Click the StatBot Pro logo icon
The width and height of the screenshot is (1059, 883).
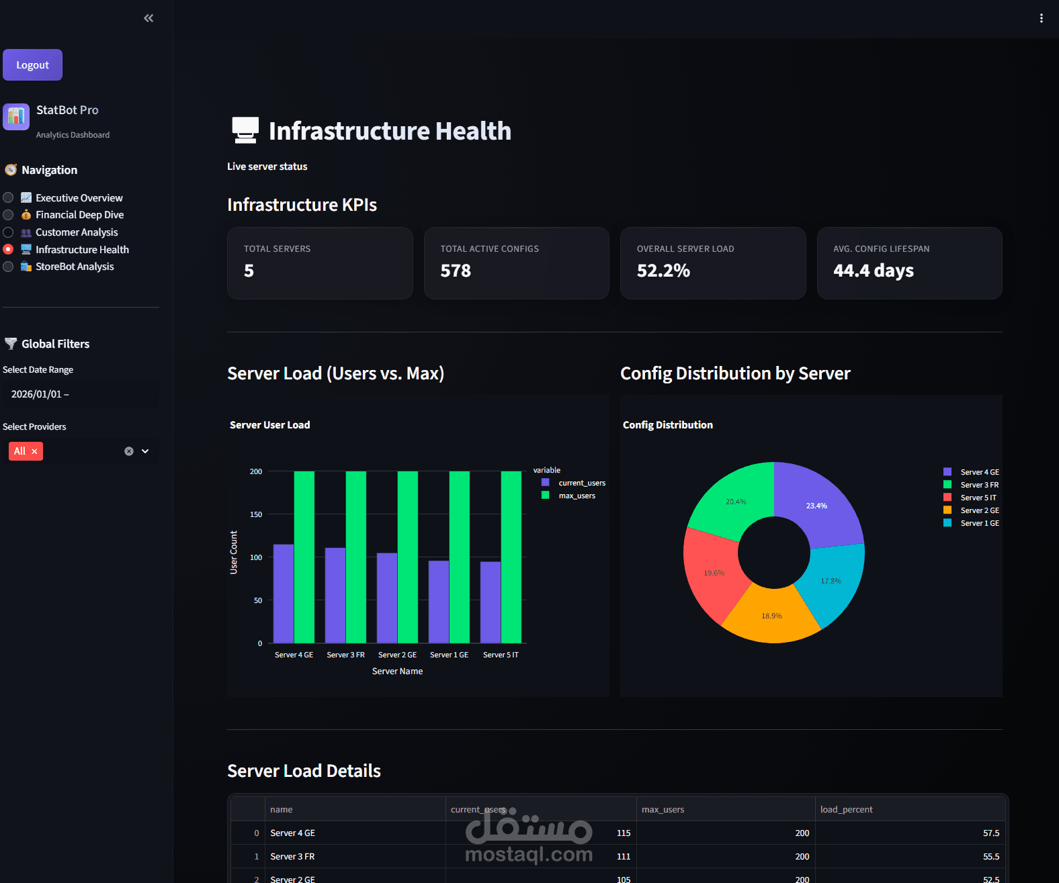tap(16, 117)
